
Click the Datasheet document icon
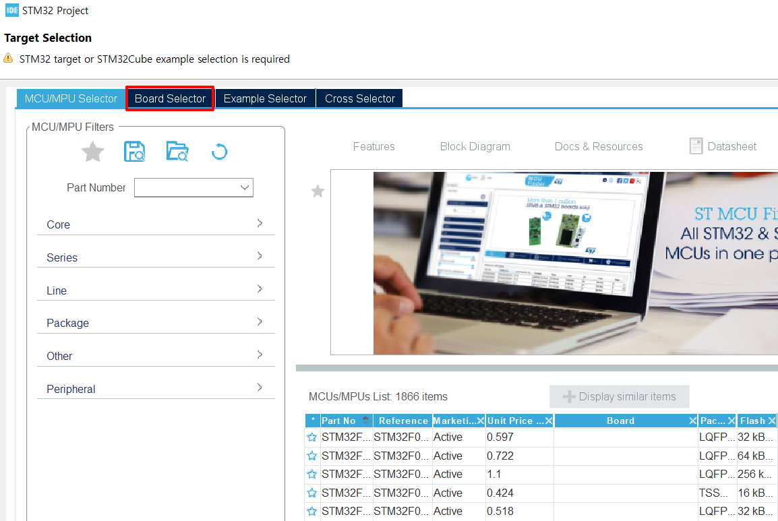pyautogui.click(x=696, y=146)
